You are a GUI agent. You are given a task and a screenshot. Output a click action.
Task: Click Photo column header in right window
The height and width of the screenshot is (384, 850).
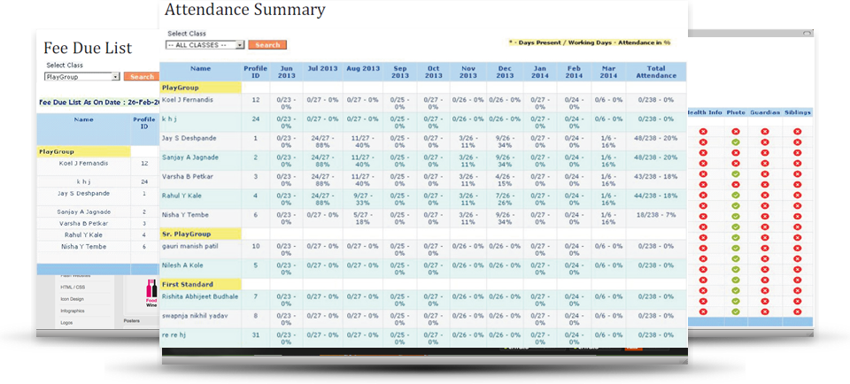point(736,112)
